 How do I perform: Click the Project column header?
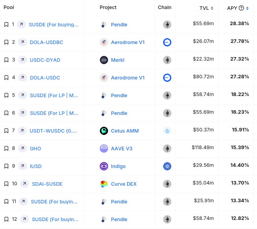click(108, 7)
